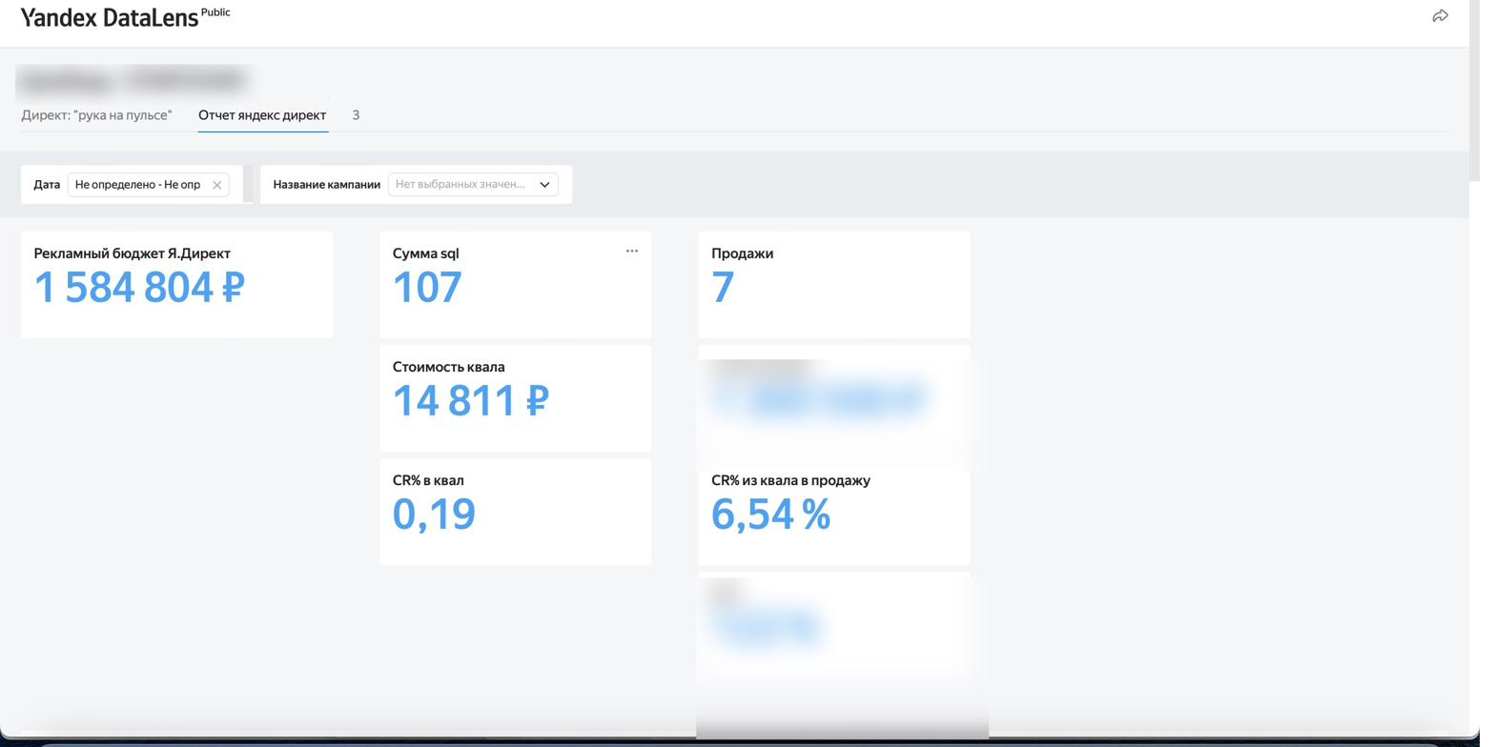Select the Отчет яндекс директ tab
This screenshot has width=1495, height=747.
pyautogui.click(x=262, y=115)
